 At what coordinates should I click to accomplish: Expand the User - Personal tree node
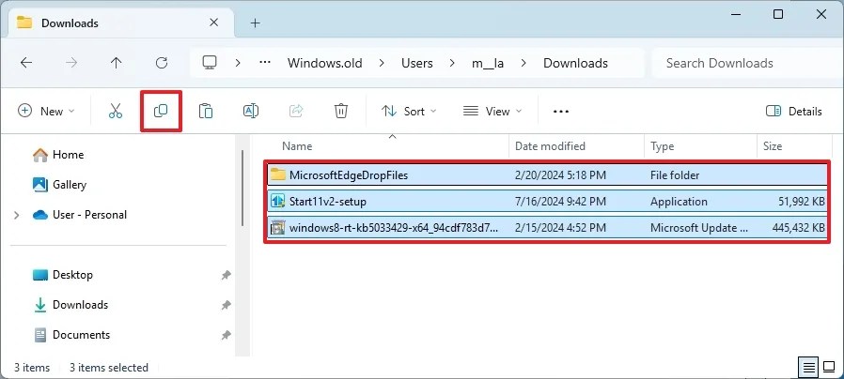17,215
